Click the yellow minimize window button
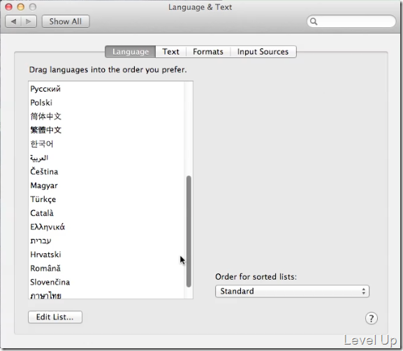This screenshot has height=351, width=403. tap(21, 7)
